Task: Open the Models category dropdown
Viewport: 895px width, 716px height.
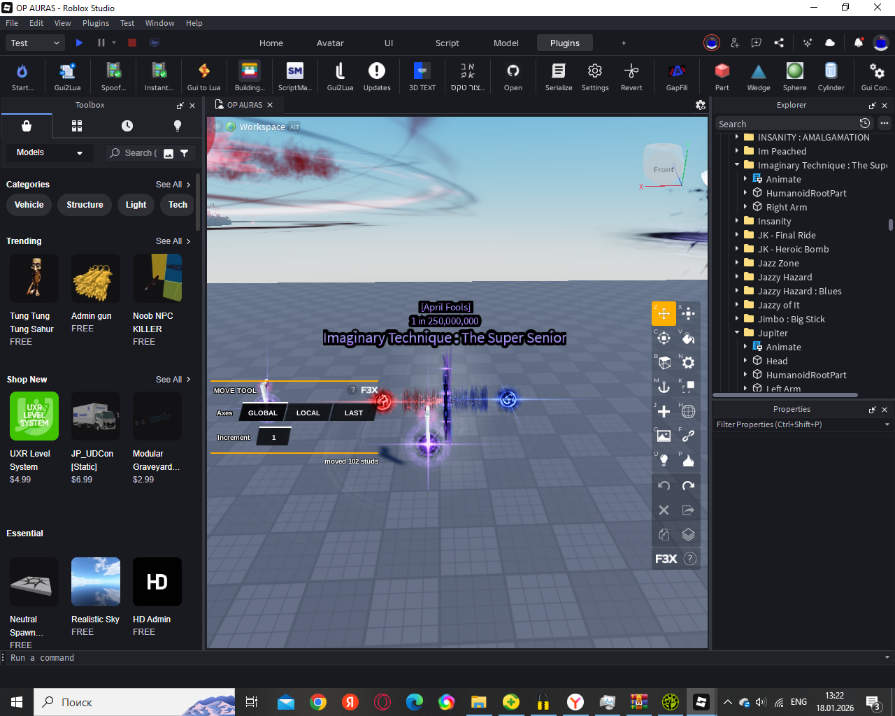Action: 50,152
